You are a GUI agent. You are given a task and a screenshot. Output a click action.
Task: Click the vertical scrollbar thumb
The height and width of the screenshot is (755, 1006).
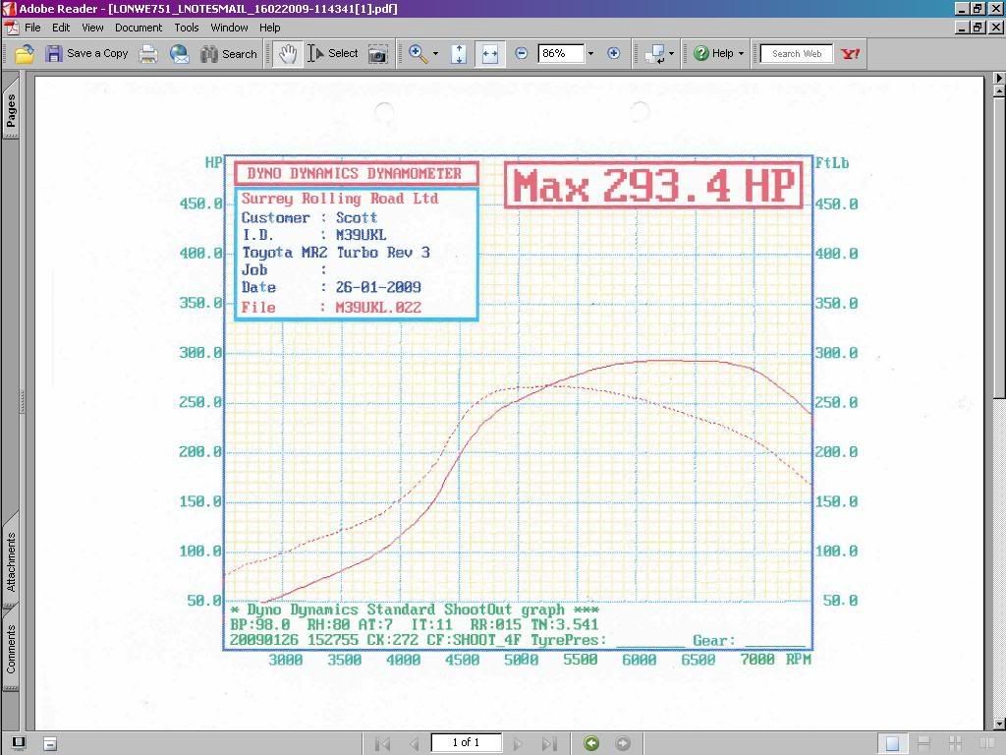(999, 248)
